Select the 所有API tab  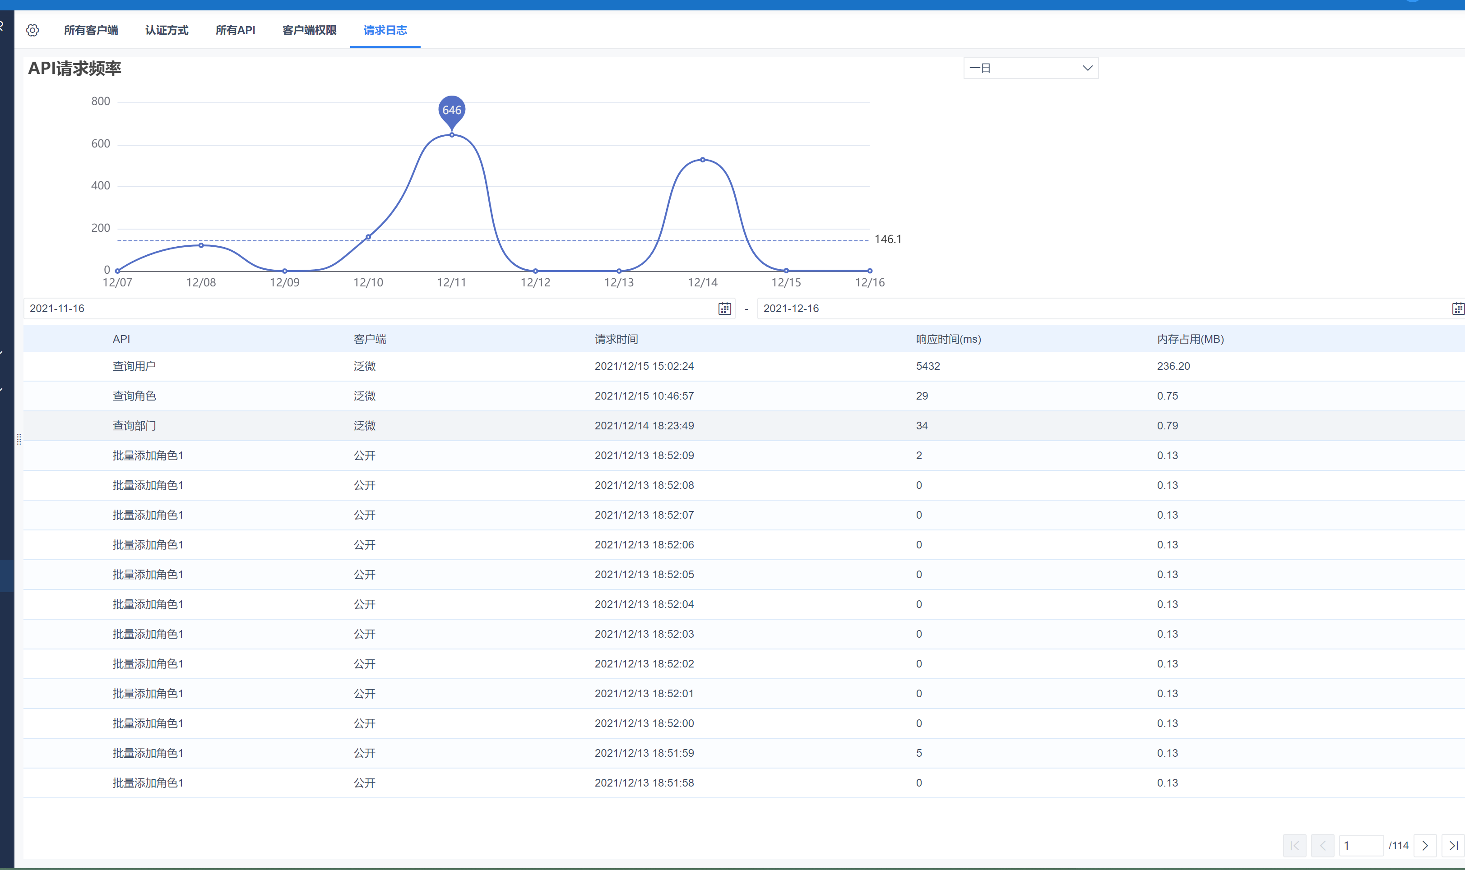click(235, 30)
